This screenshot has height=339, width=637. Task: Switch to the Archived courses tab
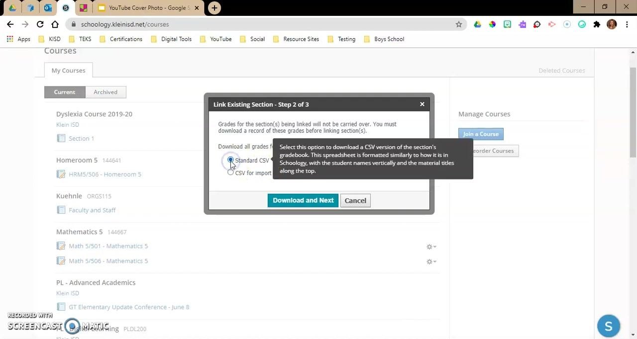tap(106, 92)
